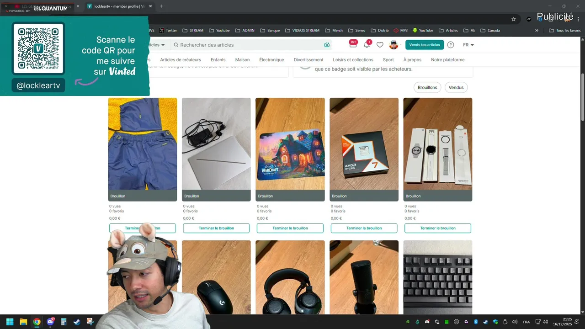Open the Articles de créateurs category
The image size is (585, 329).
181,60
